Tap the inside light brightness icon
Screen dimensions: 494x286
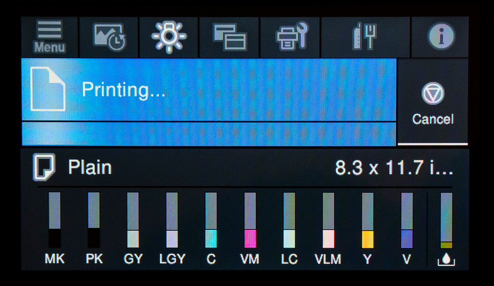(x=169, y=37)
